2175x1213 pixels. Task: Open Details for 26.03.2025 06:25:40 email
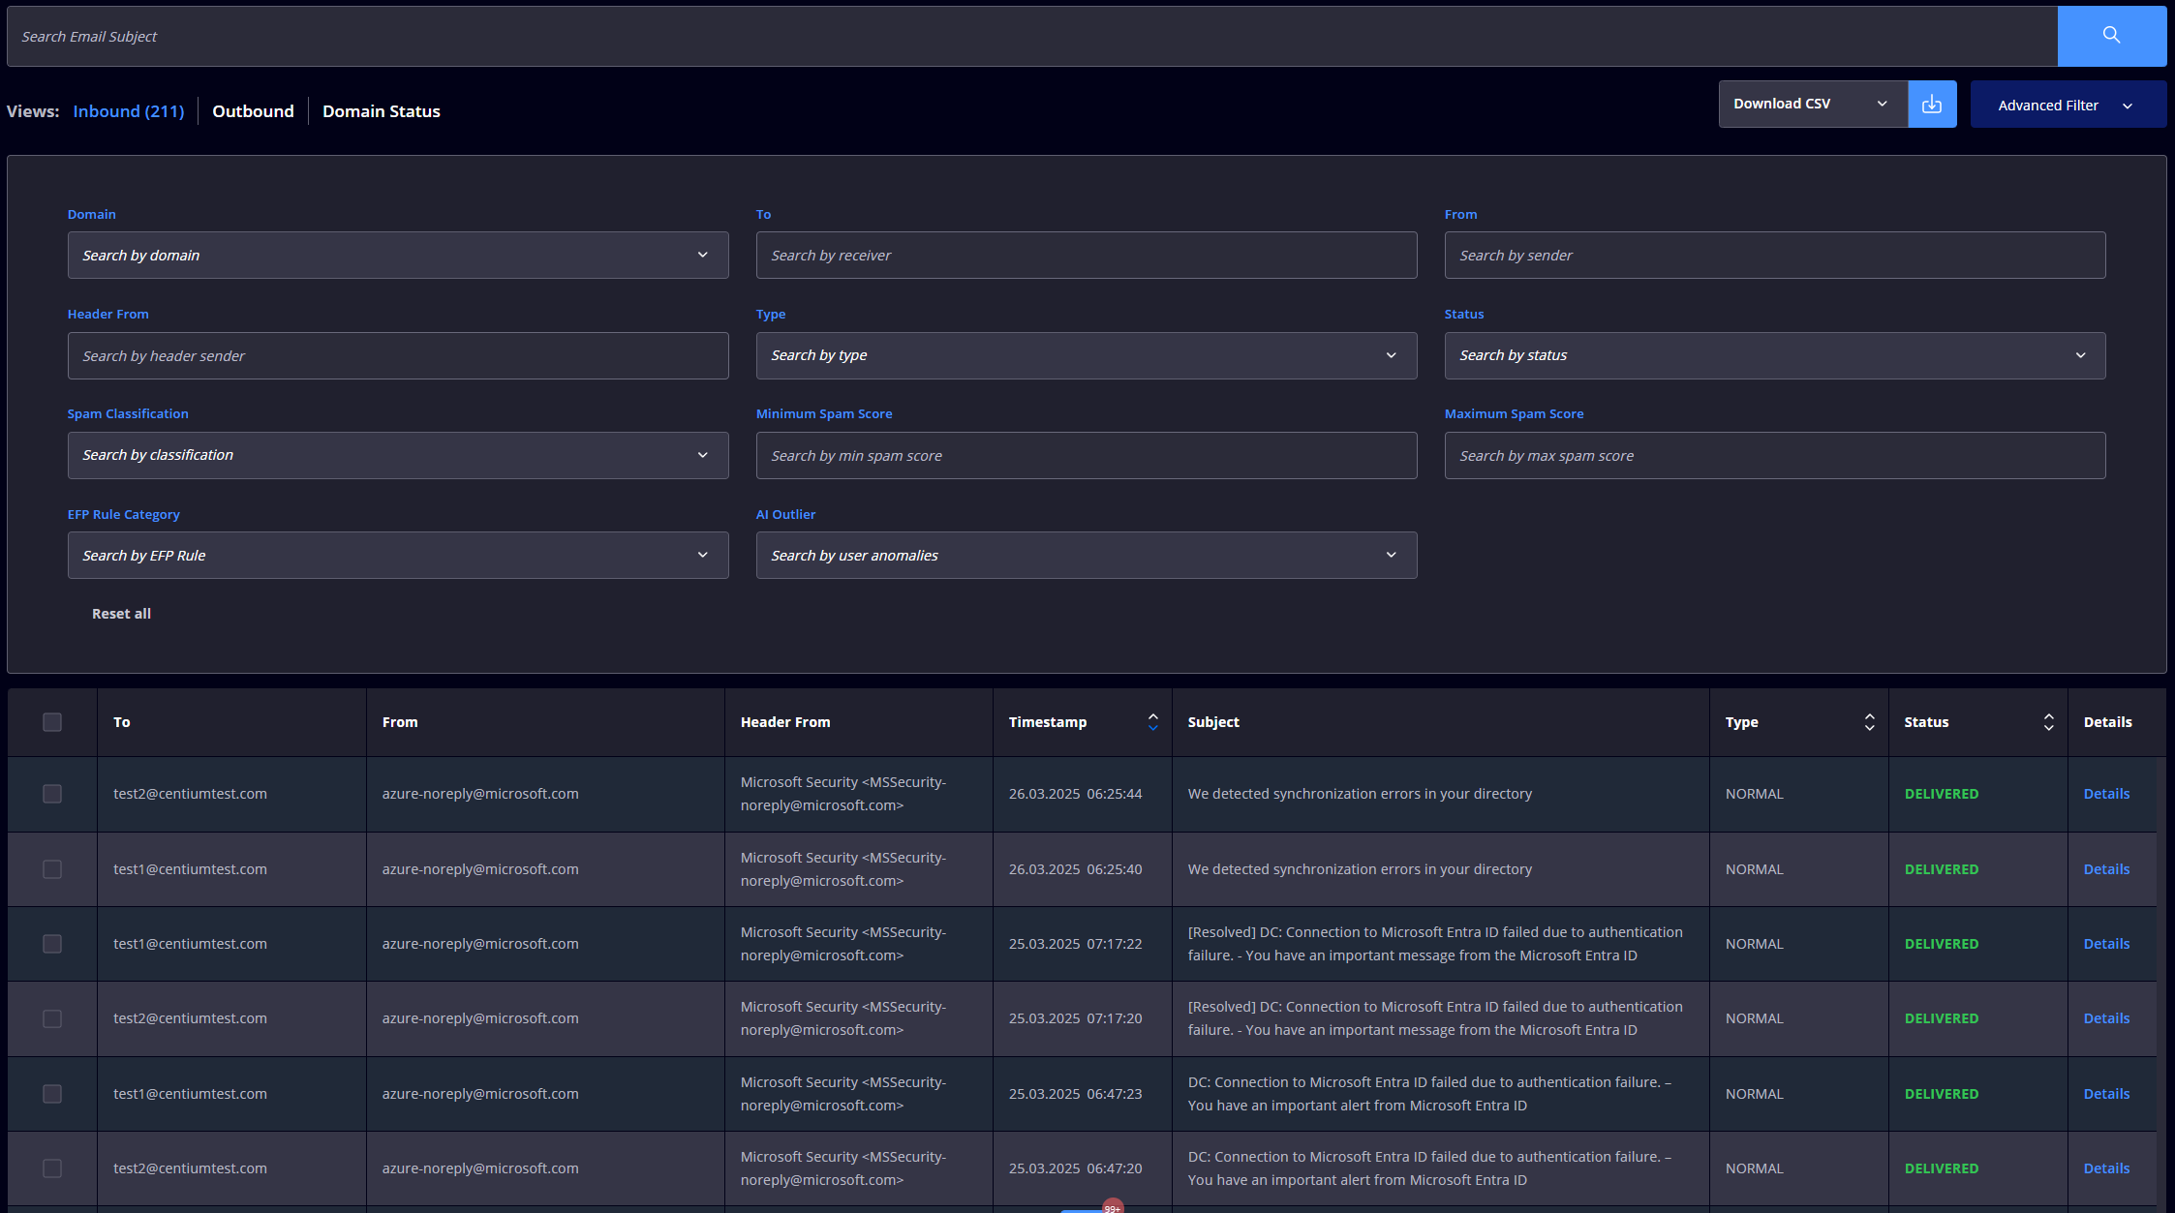(2106, 869)
